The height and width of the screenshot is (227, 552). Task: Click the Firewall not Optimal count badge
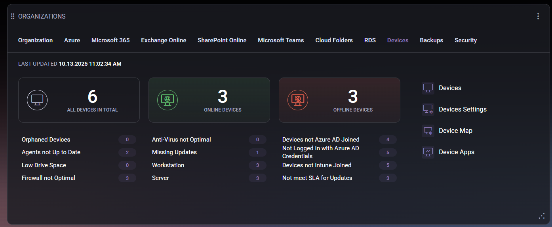tap(127, 178)
